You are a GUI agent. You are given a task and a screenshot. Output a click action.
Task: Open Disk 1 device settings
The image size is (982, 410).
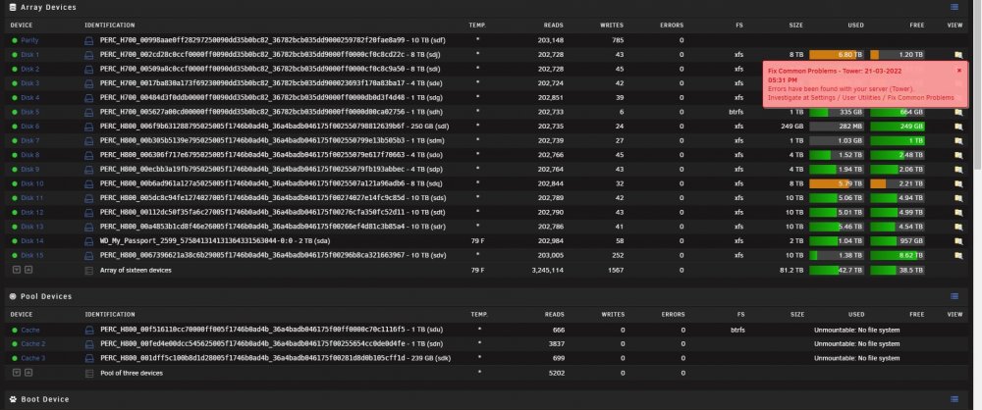pos(30,55)
